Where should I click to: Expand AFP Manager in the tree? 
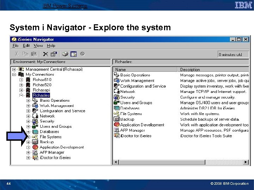(28, 152)
